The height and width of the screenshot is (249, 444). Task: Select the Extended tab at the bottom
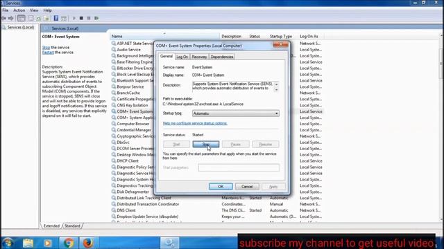point(51,226)
